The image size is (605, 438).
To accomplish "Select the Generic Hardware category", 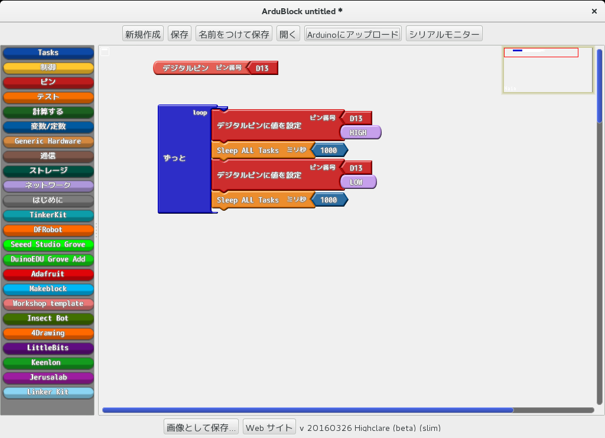I will 48,141.
